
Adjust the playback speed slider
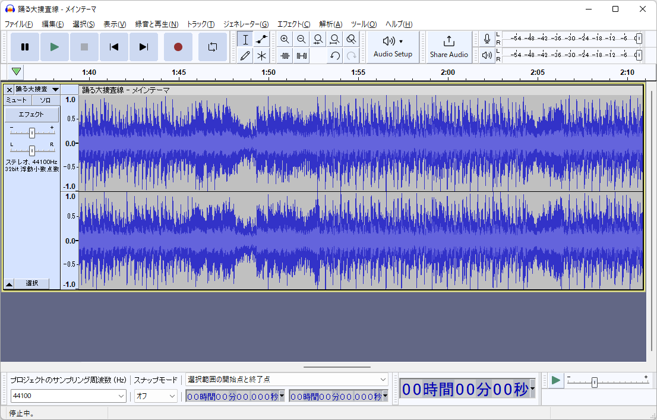click(594, 382)
